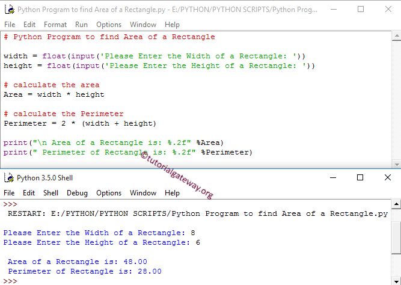Open the Format menu in the editor
The width and height of the screenshot is (401, 285).
55,25
